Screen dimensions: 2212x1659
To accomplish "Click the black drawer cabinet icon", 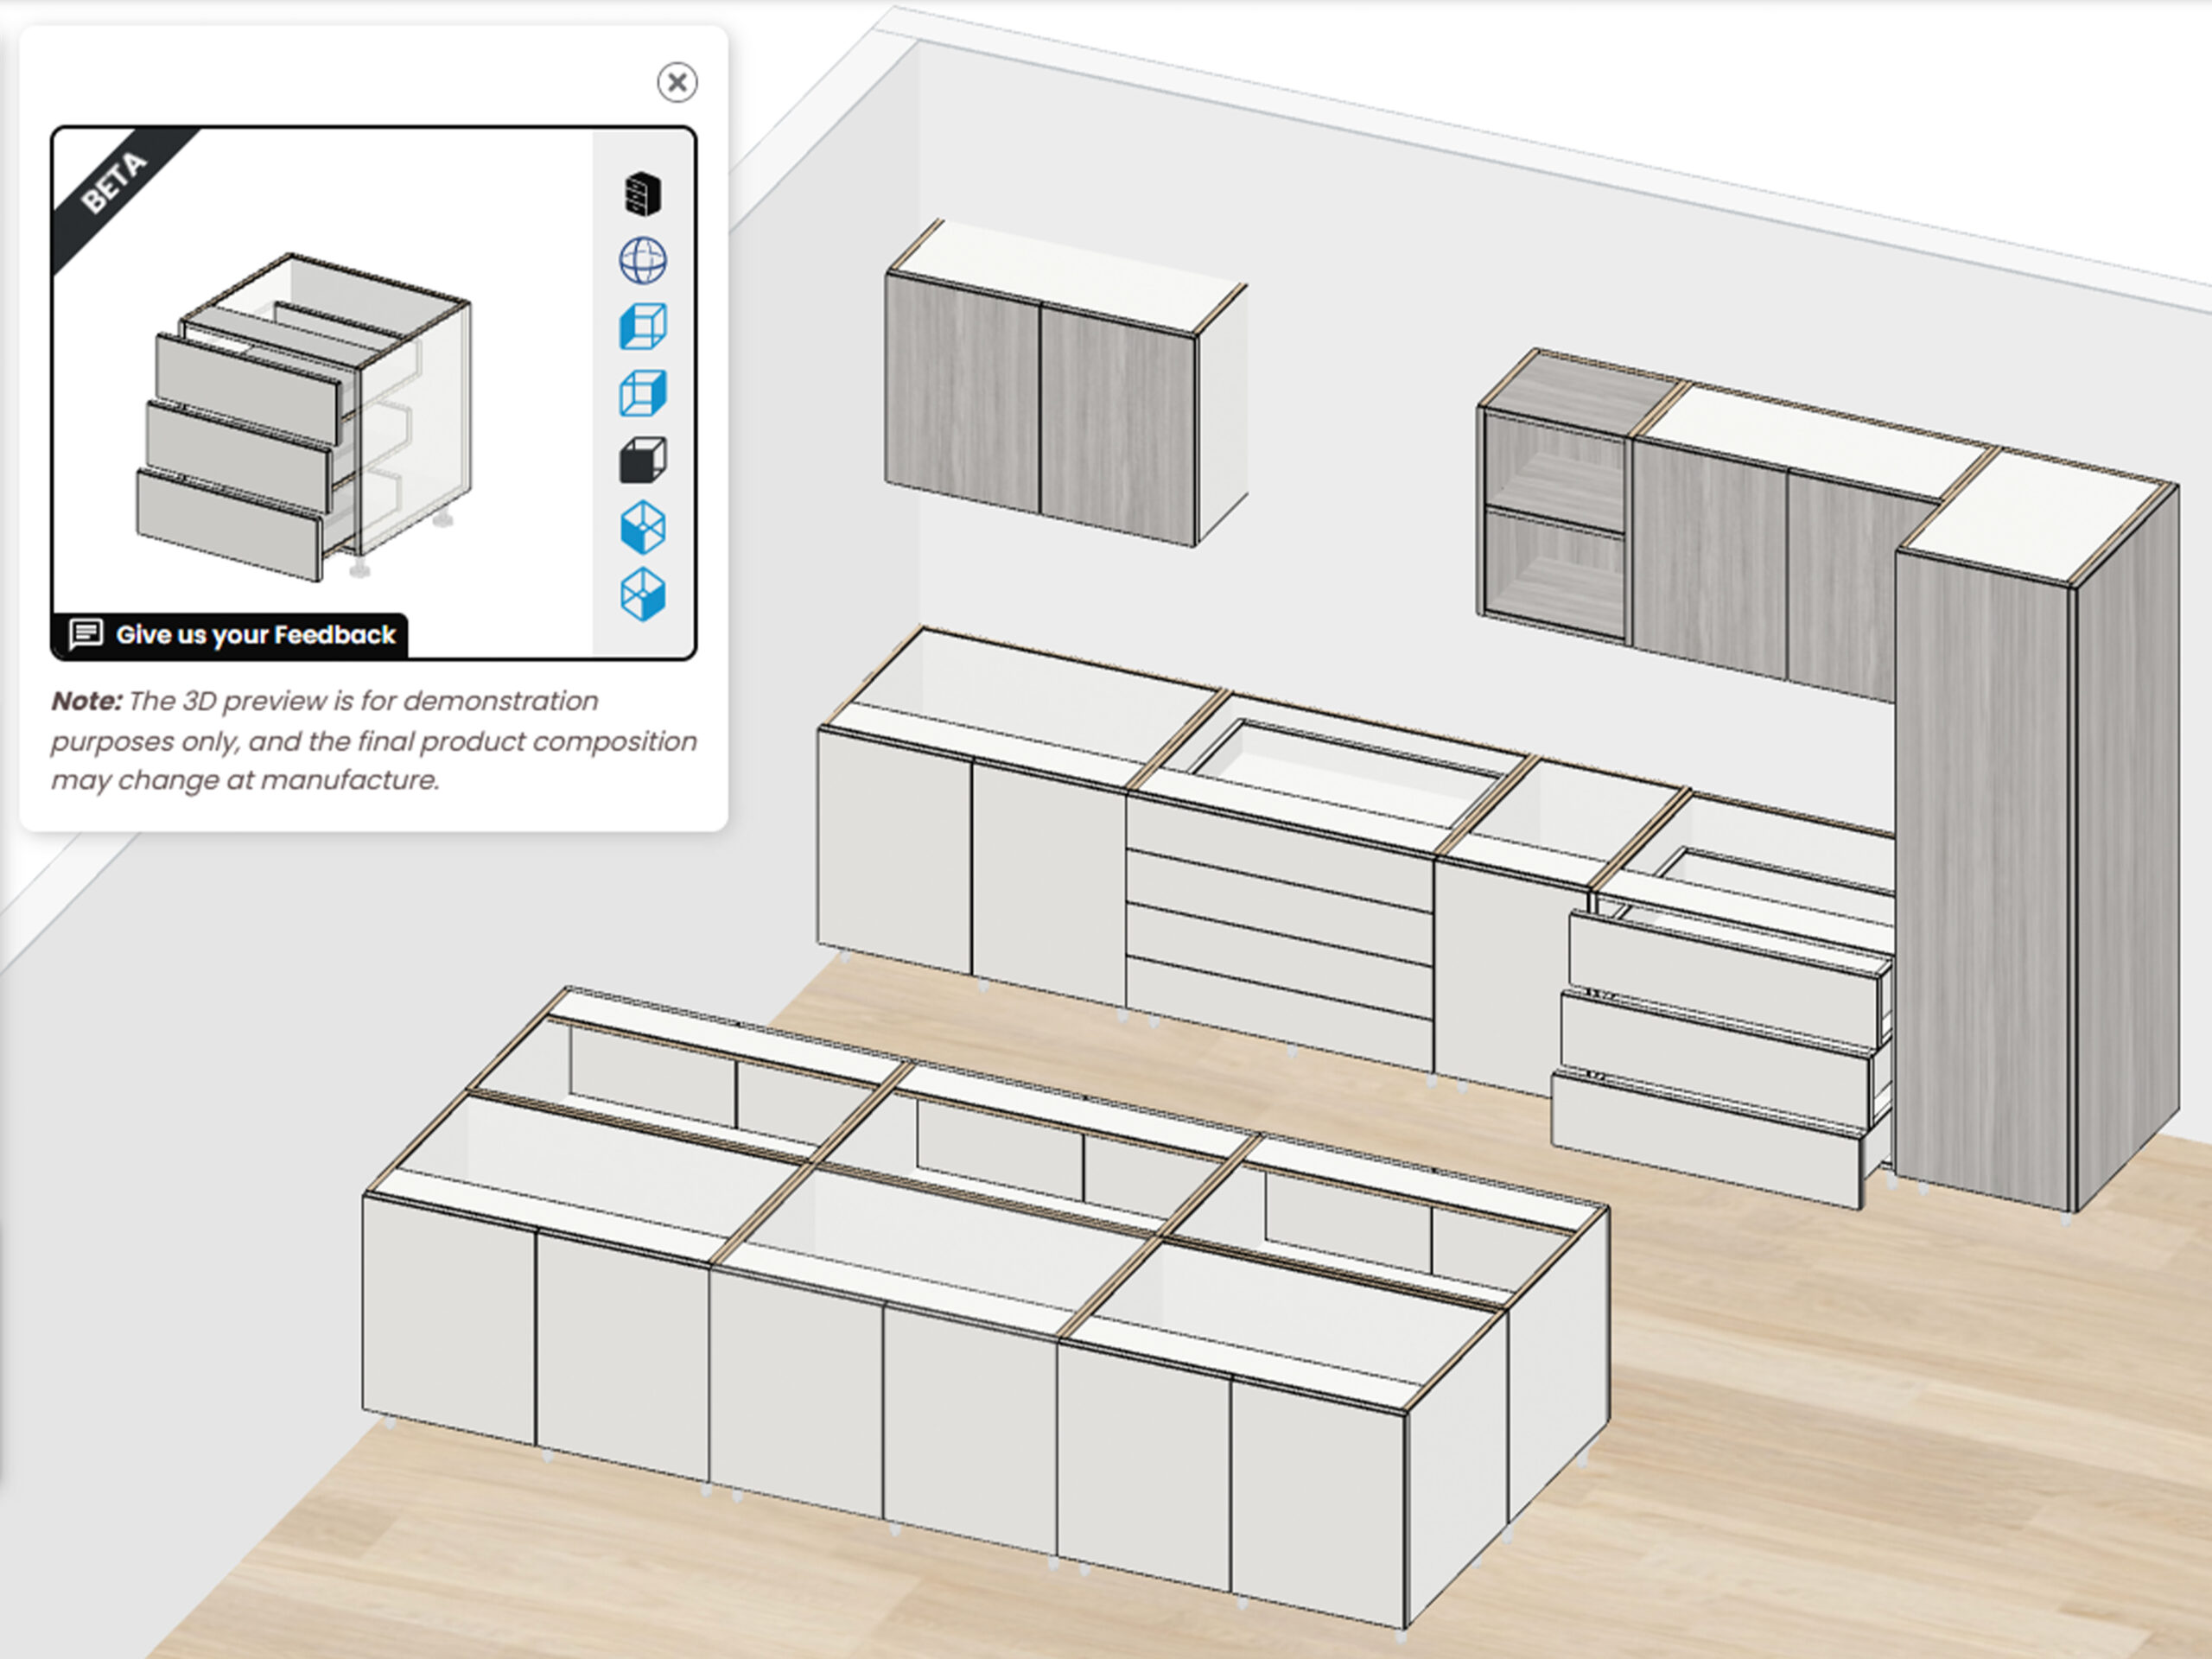I will pyautogui.click(x=643, y=194).
